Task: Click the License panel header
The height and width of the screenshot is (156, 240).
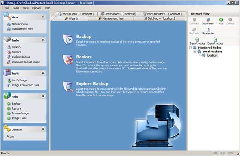Action: 25,130
